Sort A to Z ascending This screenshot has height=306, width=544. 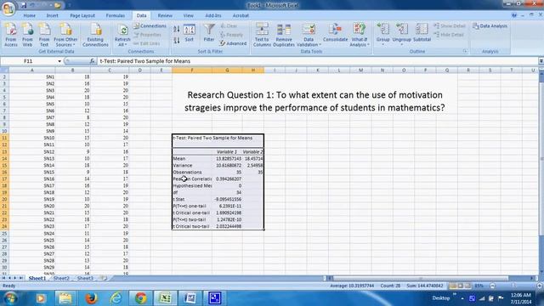(x=177, y=29)
